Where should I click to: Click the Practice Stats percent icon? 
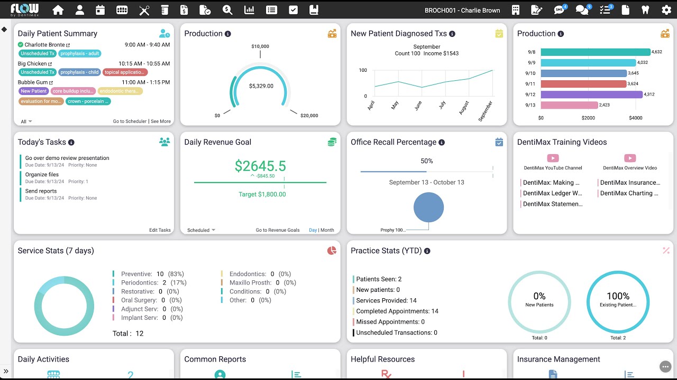[666, 251]
